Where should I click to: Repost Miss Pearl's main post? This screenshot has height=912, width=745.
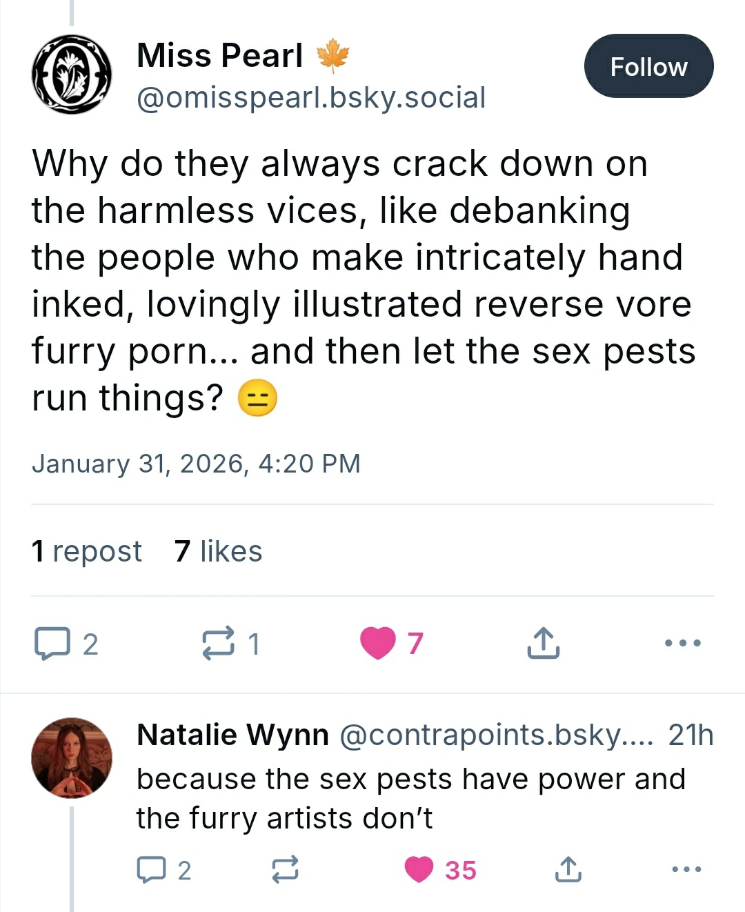pyautogui.click(x=218, y=644)
